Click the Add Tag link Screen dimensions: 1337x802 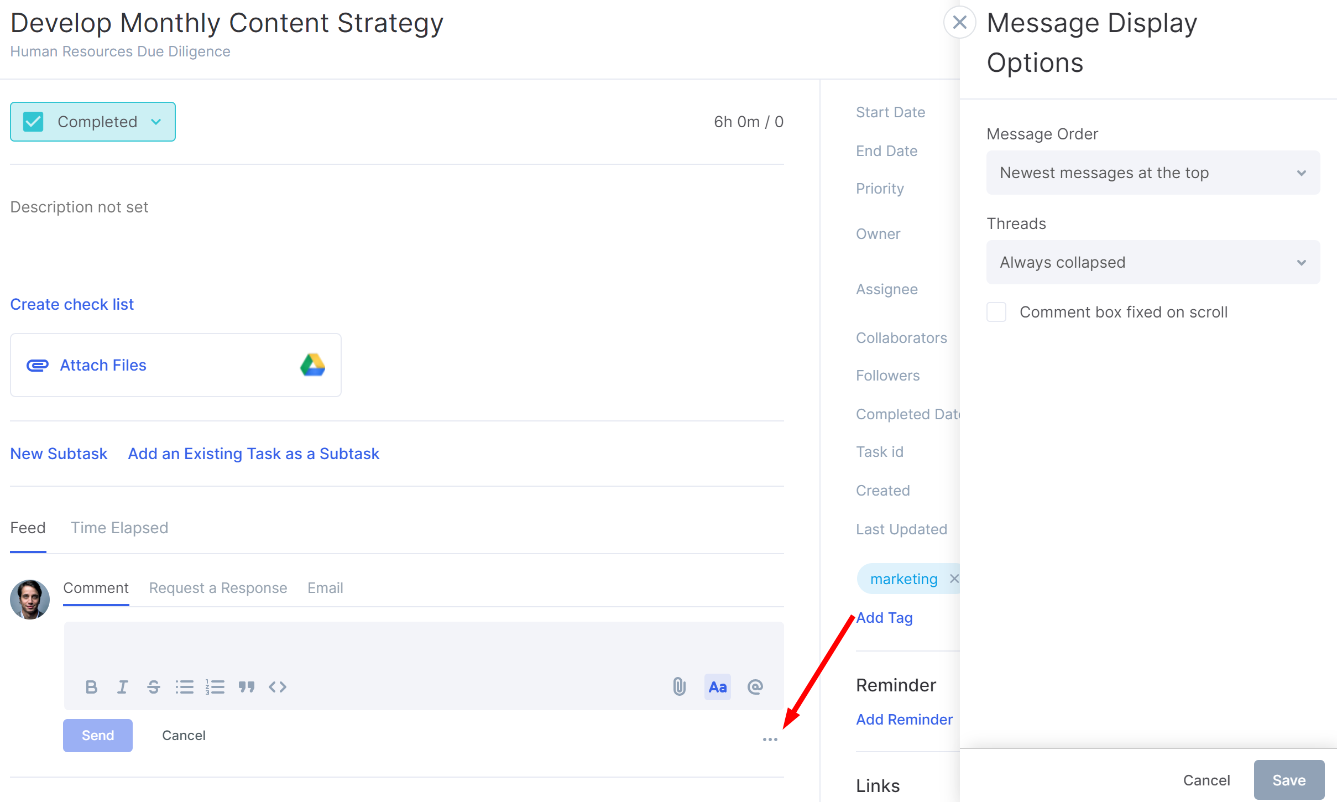884,618
